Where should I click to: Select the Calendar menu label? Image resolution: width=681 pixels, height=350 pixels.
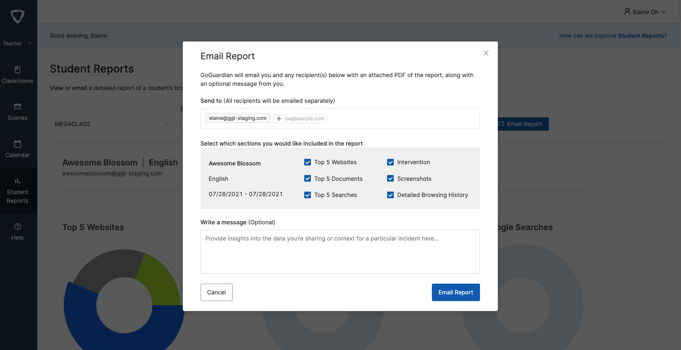coord(17,155)
